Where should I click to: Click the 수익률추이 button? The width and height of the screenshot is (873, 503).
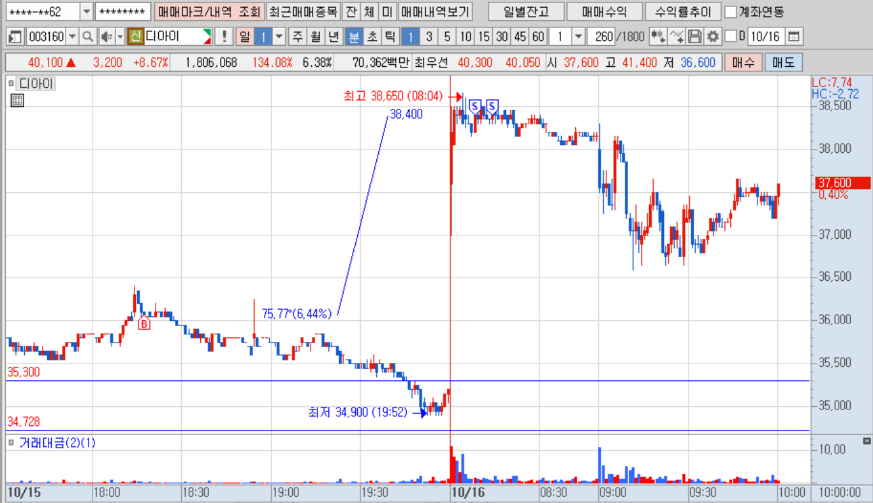point(683,11)
